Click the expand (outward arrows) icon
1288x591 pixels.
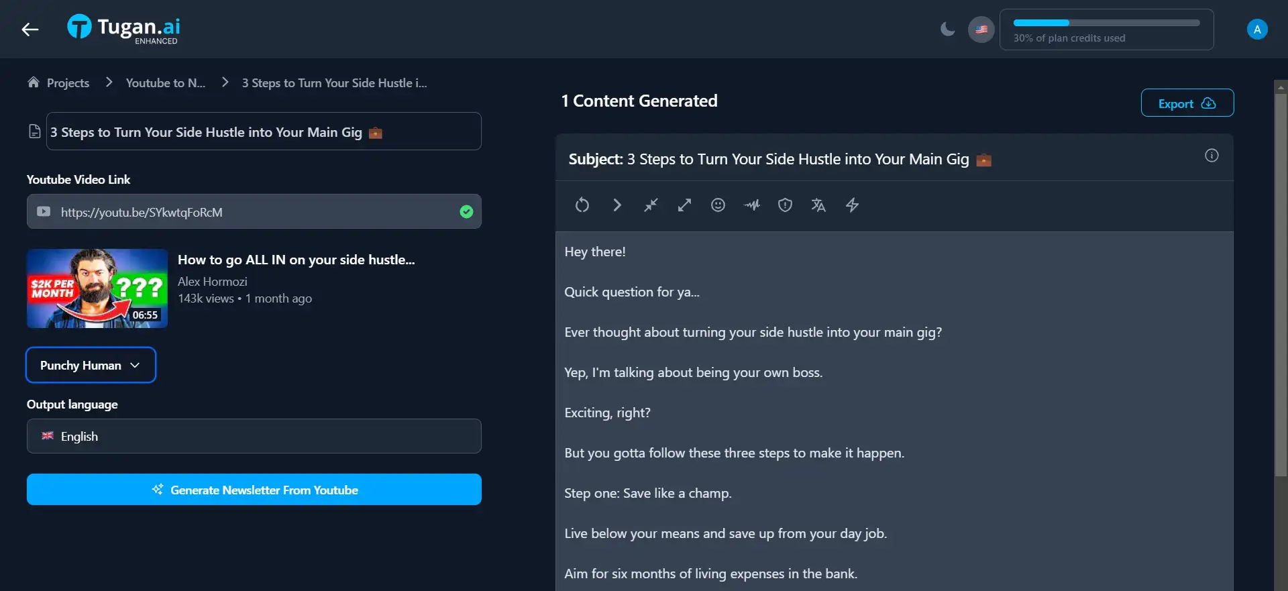click(x=684, y=205)
